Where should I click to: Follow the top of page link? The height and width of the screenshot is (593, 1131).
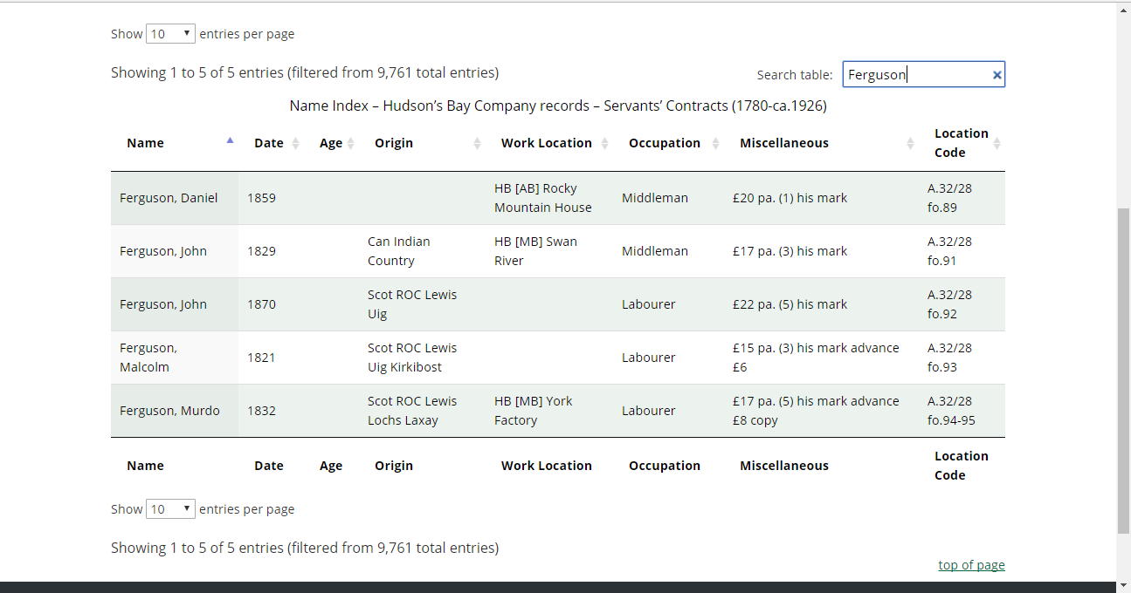coord(971,565)
